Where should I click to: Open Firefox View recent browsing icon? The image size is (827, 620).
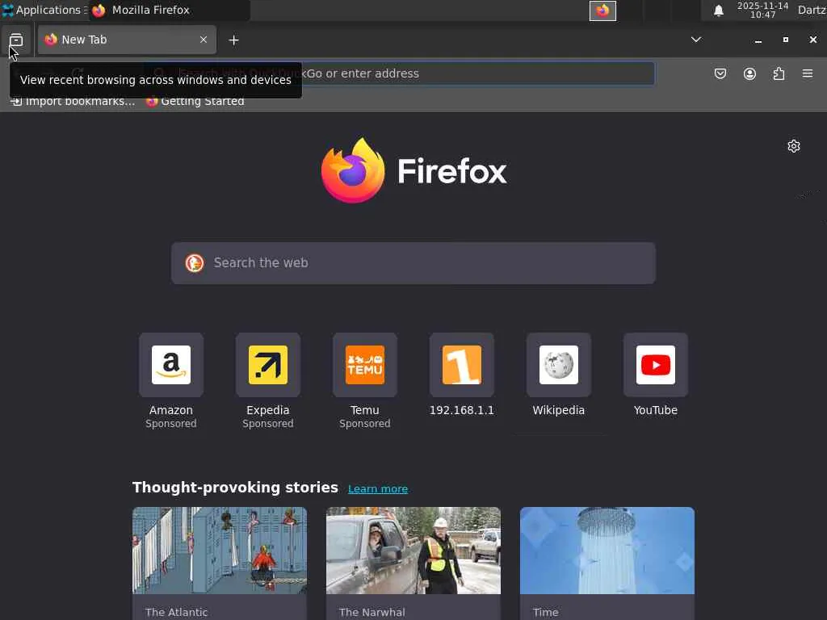[x=16, y=40]
